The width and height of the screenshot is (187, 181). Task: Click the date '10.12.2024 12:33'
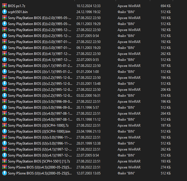click(89, 6)
